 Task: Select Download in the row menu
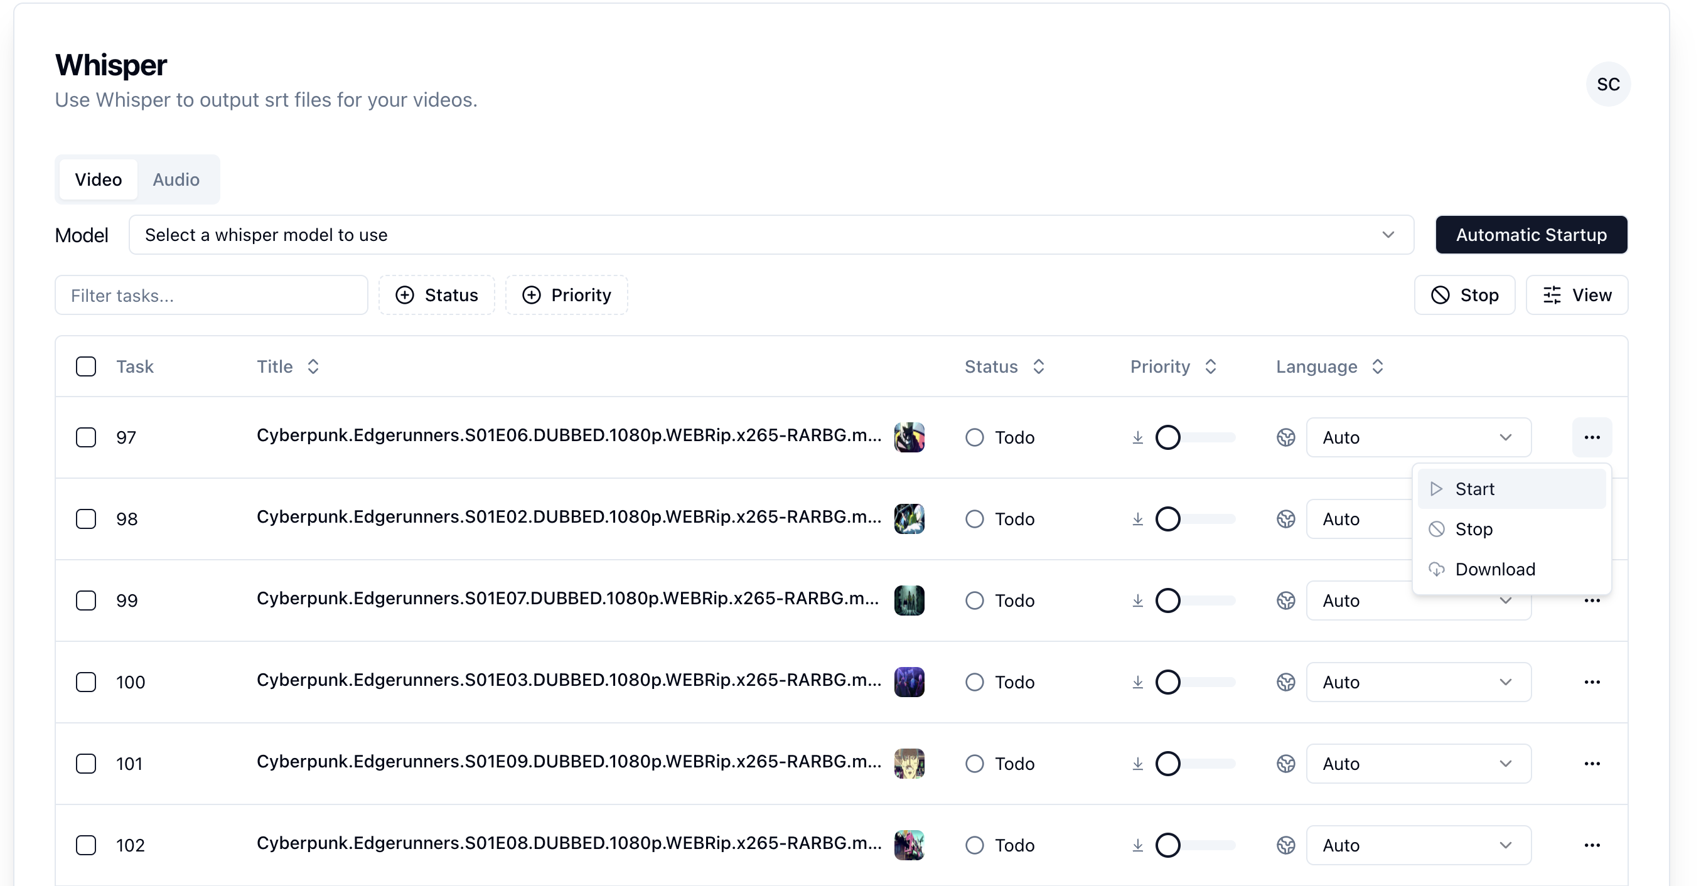1494,570
